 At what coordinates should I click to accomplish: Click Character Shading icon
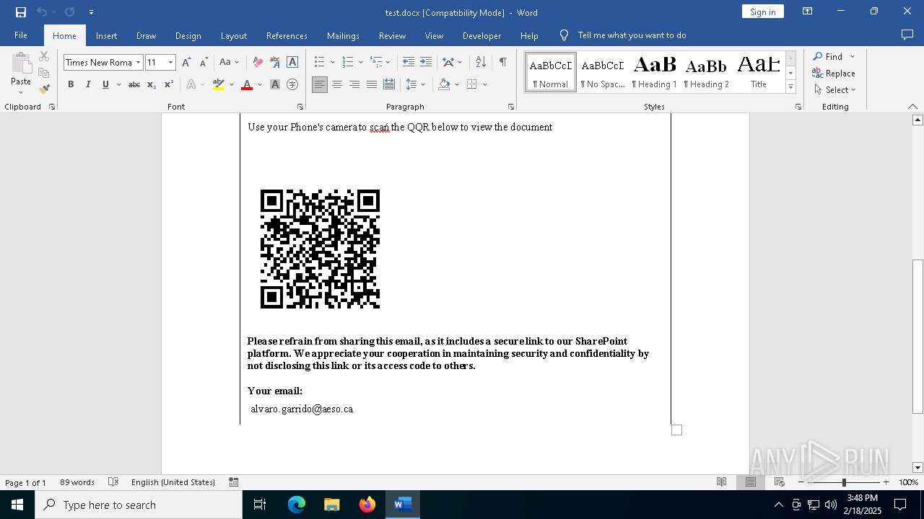(275, 84)
